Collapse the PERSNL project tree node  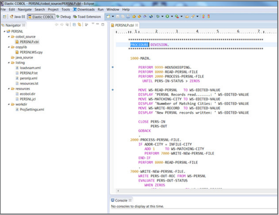[x=5, y=31]
